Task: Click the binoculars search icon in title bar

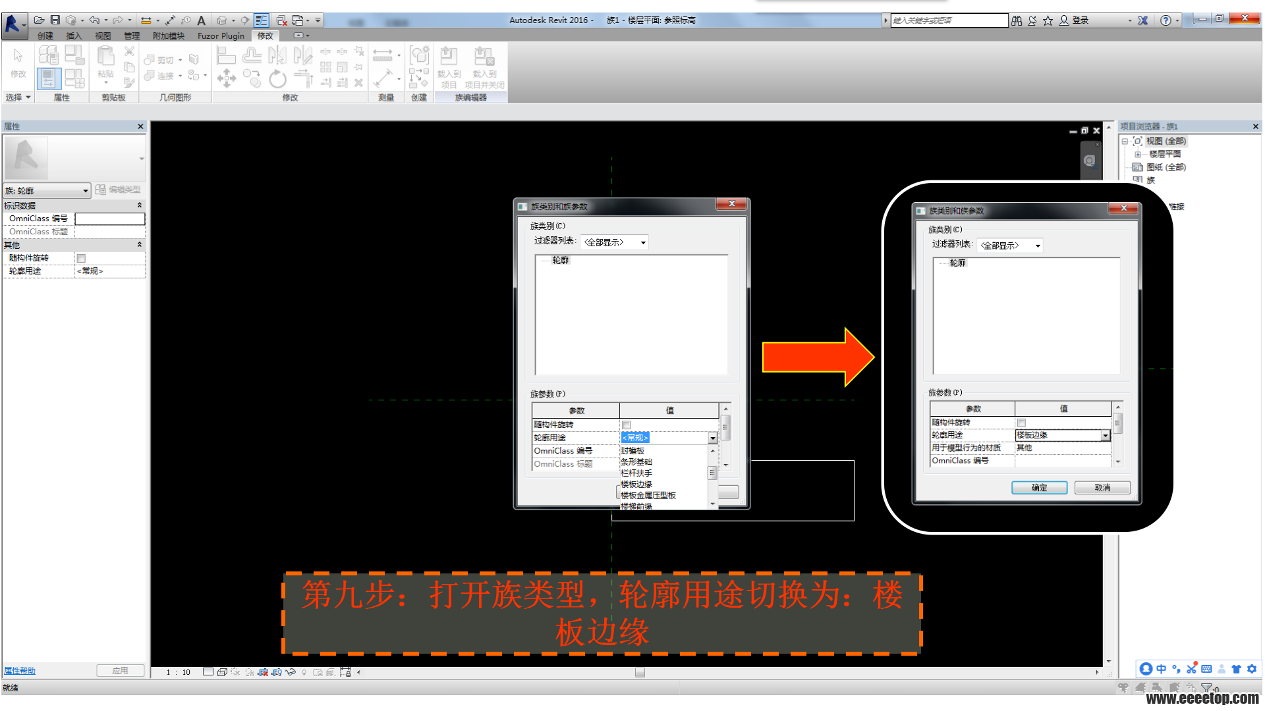Action: click(1017, 20)
